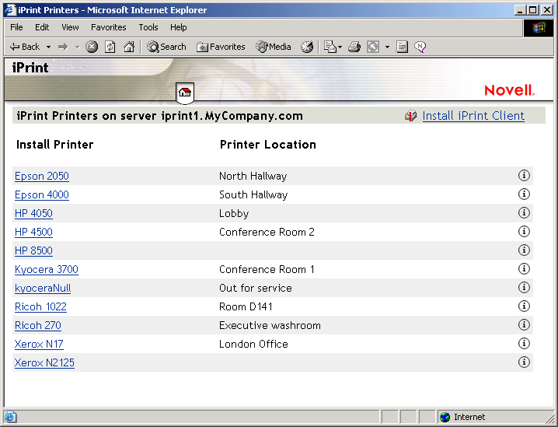Click the Out for service location text
The height and width of the screenshot is (427, 558).
click(256, 288)
